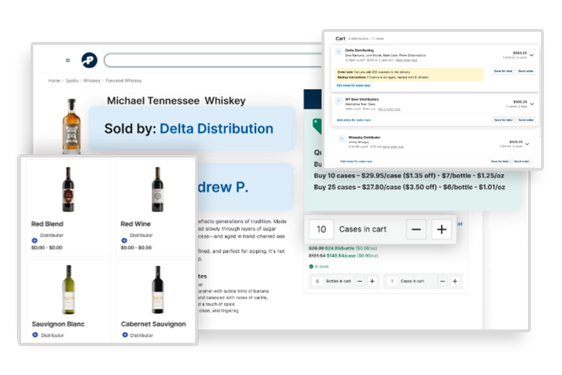Click the distributor icon under Cabernet Sauvignon

pyautogui.click(x=124, y=334)
